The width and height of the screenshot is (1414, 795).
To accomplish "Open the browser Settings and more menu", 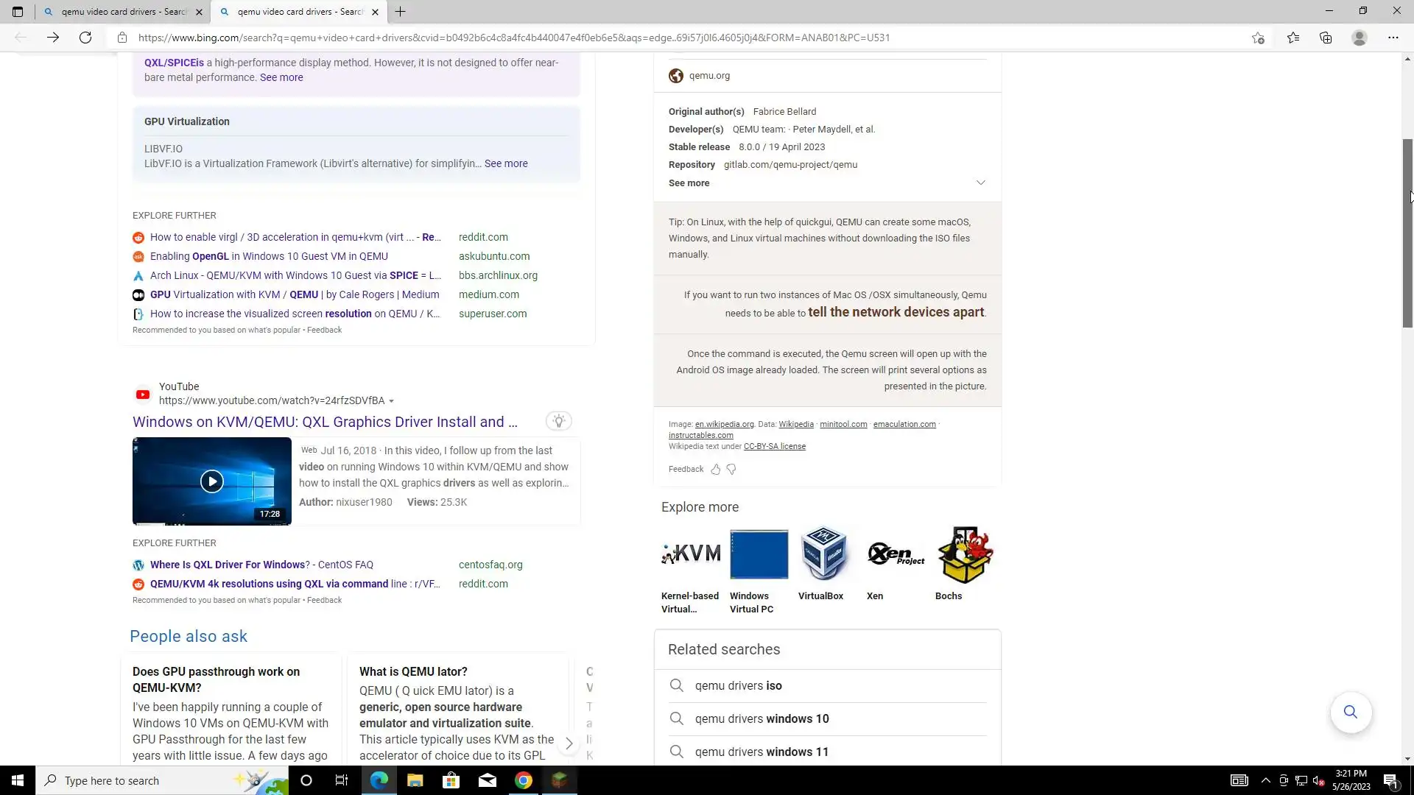I will (1393, 38).
